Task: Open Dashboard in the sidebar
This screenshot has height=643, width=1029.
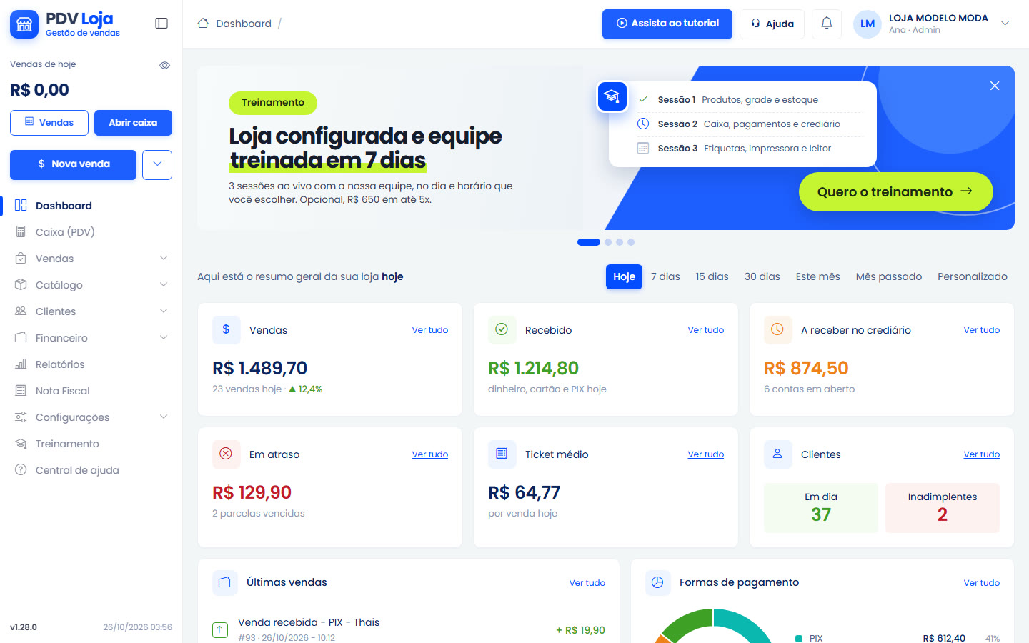Action: pos(91,206)
